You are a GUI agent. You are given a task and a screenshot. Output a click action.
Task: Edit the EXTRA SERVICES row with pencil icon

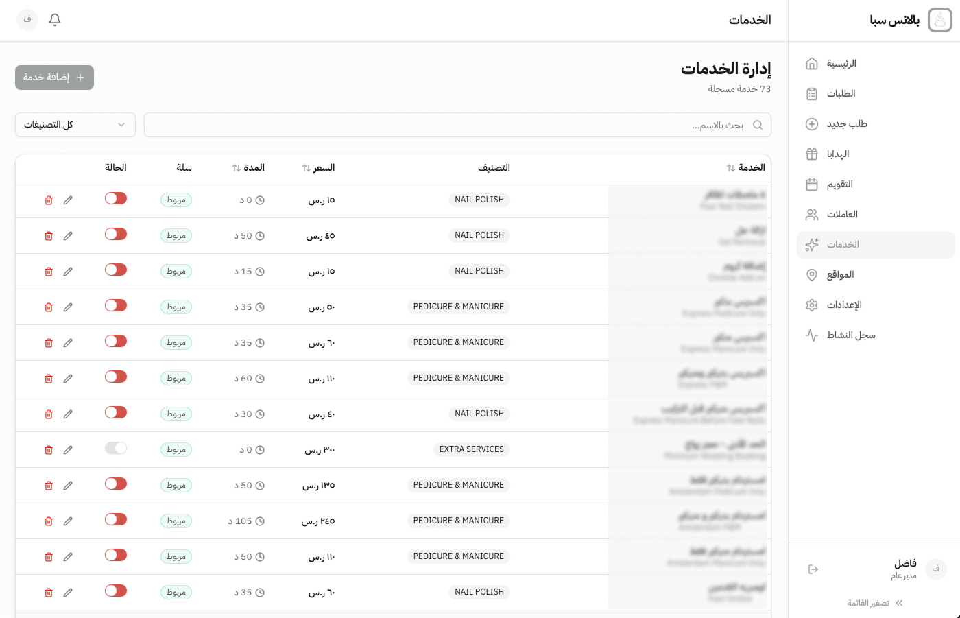(68, 449)
